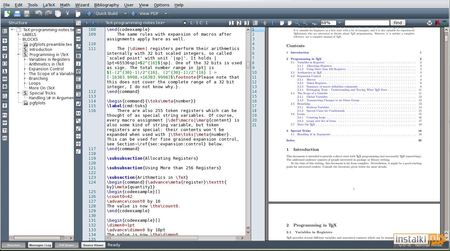Click the PDF search text field
Screen dimensions: 450x251
point(367,23)
